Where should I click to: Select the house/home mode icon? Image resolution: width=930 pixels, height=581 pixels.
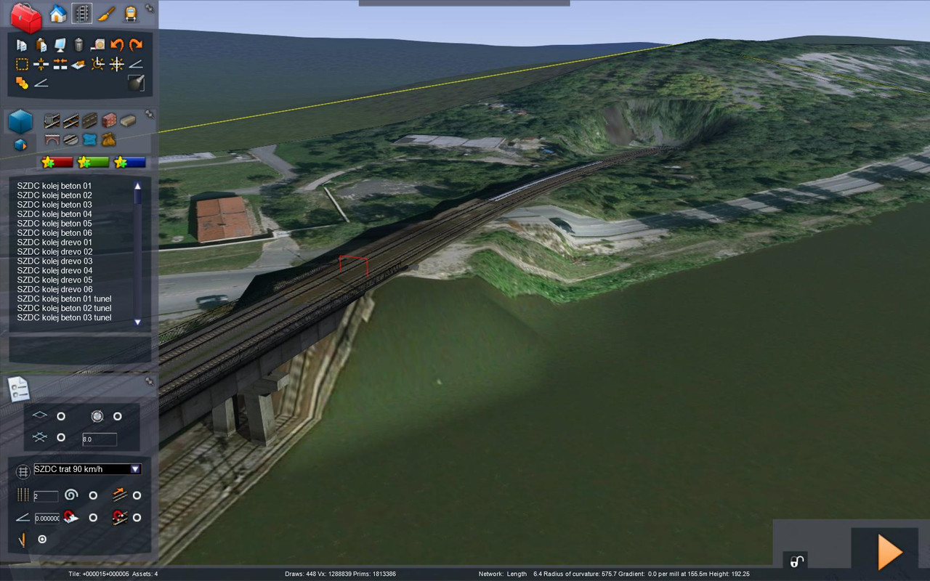pos(57,15)
